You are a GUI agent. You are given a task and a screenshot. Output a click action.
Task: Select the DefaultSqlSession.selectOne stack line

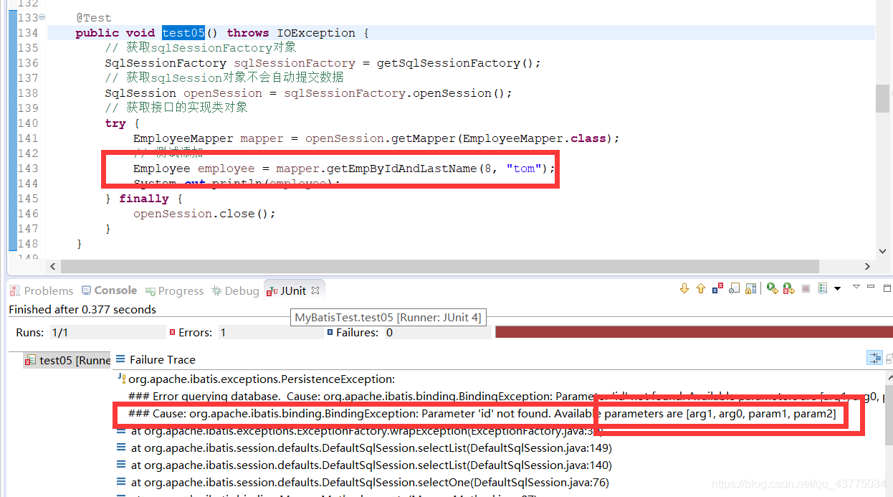[363, 483]
